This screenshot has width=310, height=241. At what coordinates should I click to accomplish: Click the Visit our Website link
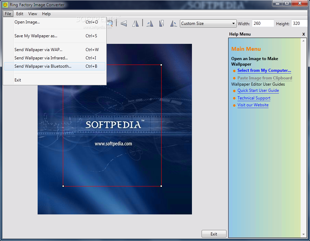253,105
